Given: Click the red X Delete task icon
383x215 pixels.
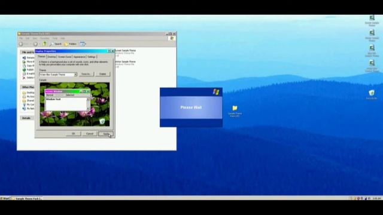Looking at the screenshot, I should coord(24,78).
